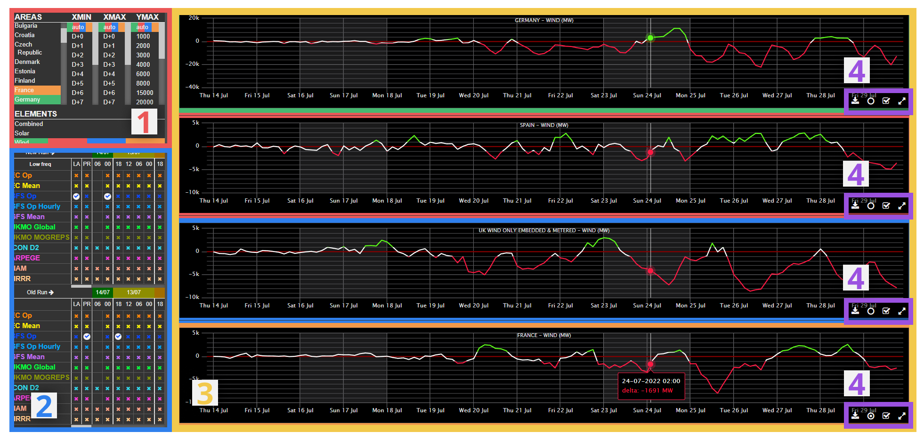Enable UKMO Global PR in Old Run table
Screen dimensions: 924x440
(87, 367)
